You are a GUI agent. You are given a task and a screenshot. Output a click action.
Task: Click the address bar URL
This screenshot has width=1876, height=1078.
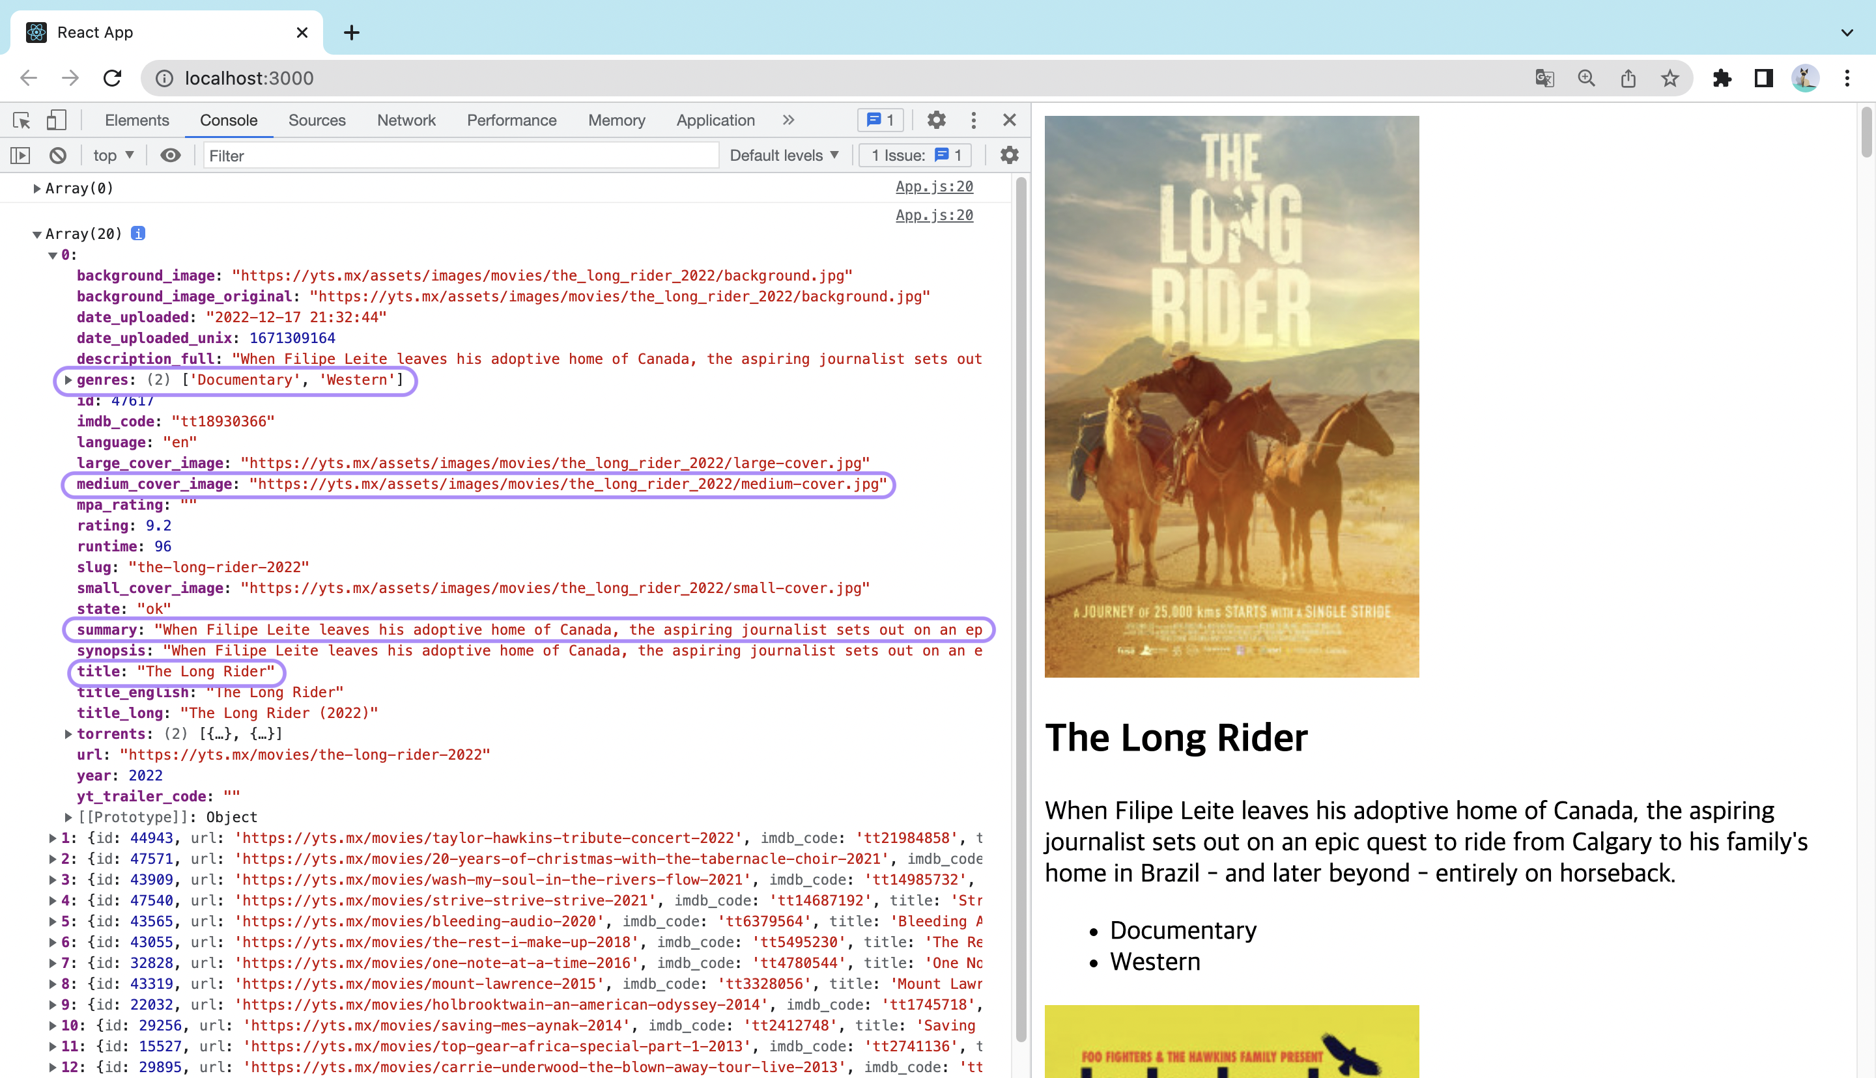(249, 77)
